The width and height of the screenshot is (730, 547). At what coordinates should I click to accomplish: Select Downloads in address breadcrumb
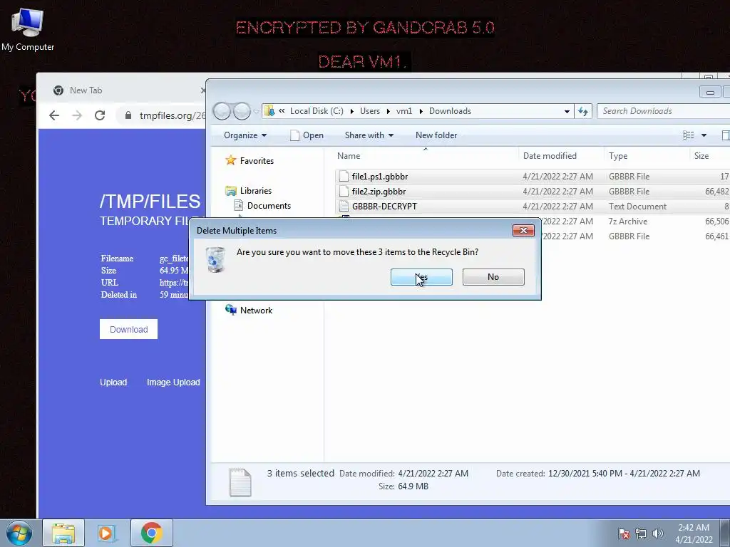click(x=451, y=110)
